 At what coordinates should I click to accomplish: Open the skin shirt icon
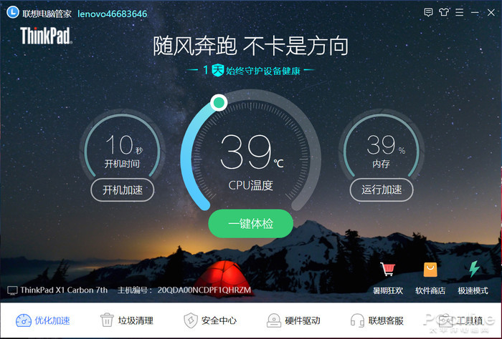click(444, 12)
